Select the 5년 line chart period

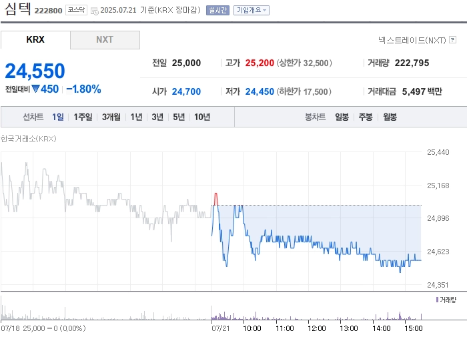click(x=179, y=117)
